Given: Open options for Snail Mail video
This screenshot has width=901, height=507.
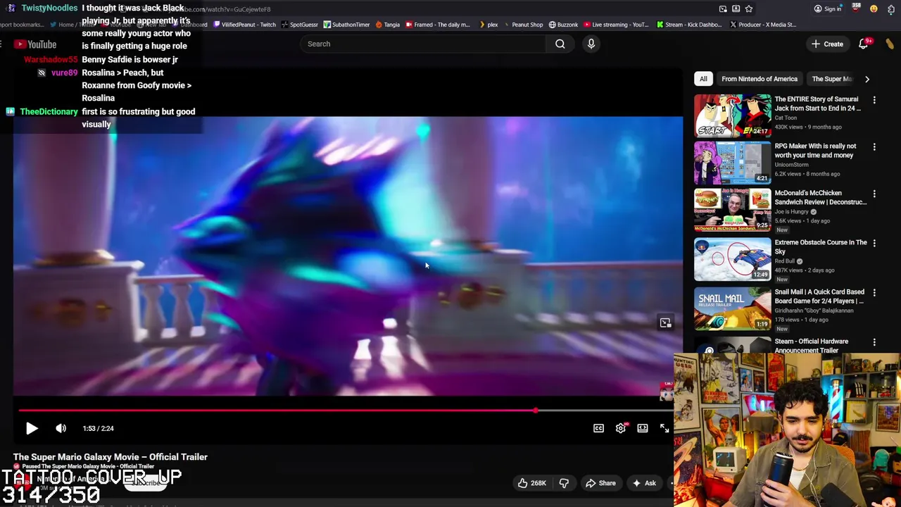Looking at the screenshot, I should [874, 292].
